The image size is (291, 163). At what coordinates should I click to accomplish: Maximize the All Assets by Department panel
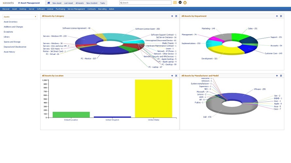point(281,16)
